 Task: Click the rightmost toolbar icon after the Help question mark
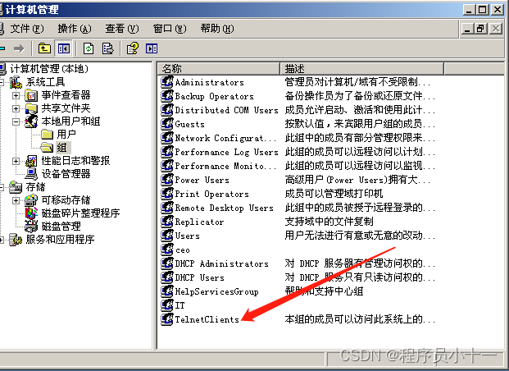pos(152,48)
